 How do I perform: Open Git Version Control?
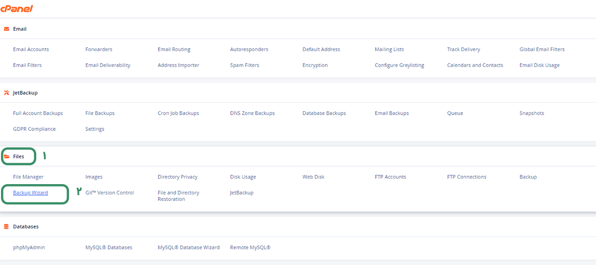110,193
